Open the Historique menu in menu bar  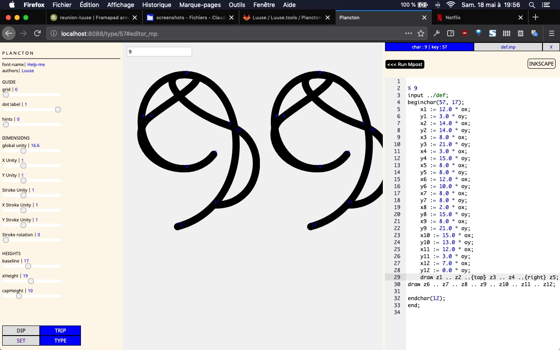pyautogui.click(x=157, y=5)
